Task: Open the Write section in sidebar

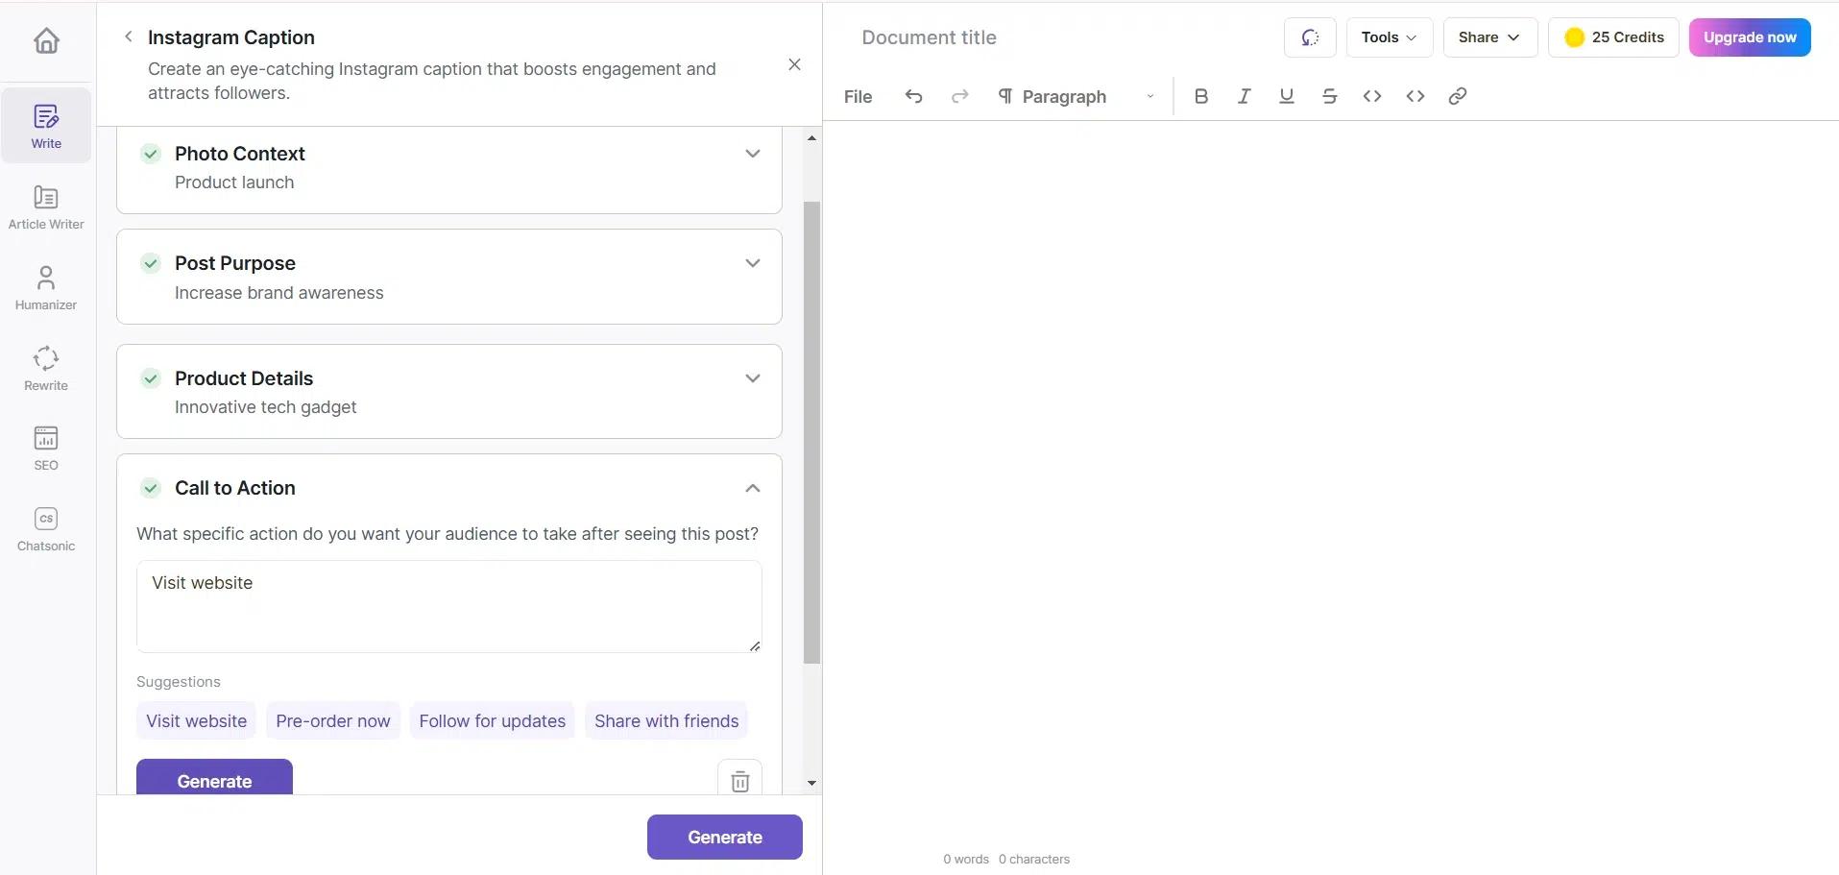Action: coord(46,126)
